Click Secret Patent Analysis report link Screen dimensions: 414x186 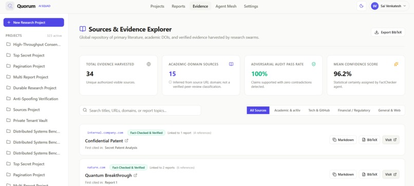tap(121, 147)
